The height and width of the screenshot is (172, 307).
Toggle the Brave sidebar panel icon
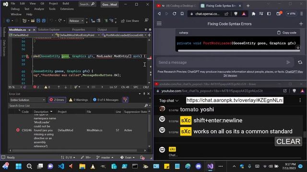click(x=269, y=14)
